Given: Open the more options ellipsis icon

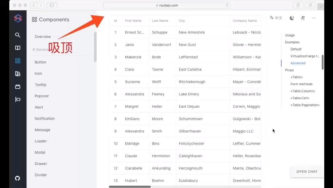Looking at the screenshot, I should 314,18.
